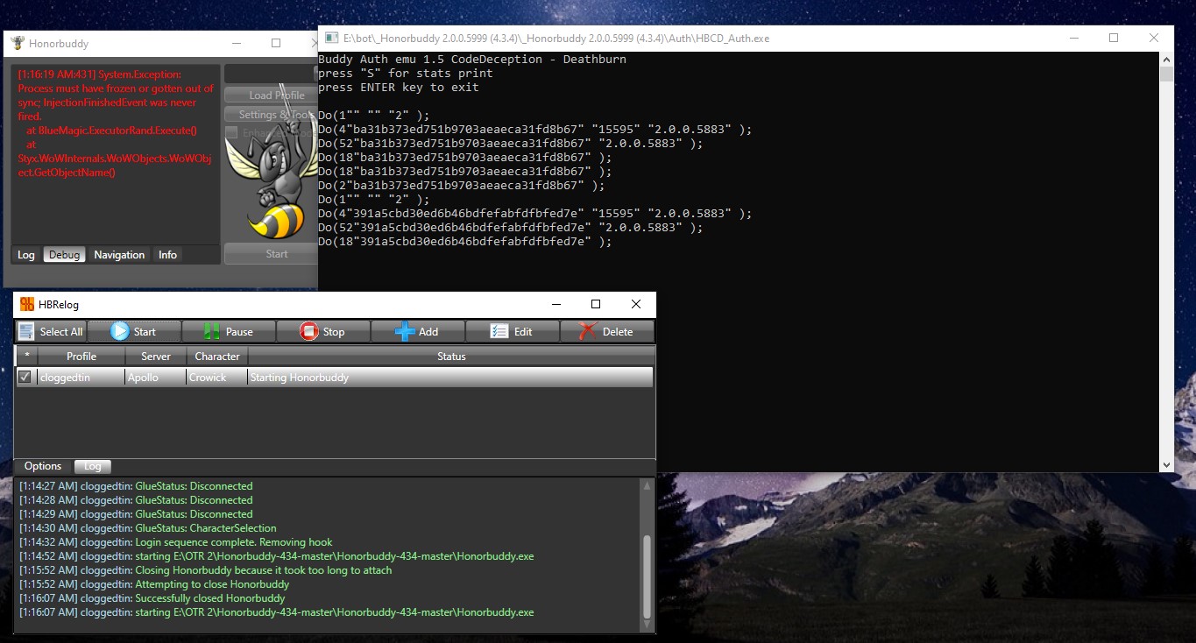
Task: Click the 'took too long to attach' log line
Action: (206, 570)
